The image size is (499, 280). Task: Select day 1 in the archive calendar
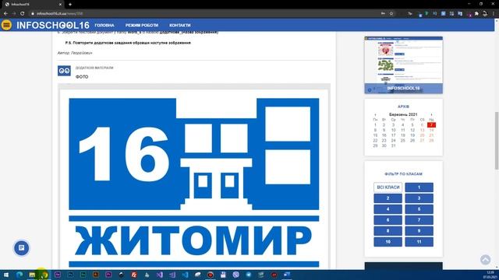[375, 125]
